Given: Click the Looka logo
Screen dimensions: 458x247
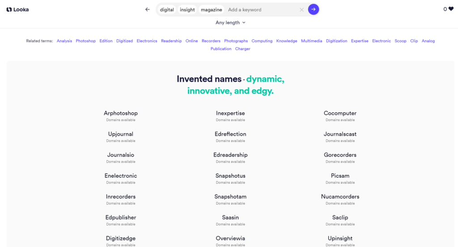Looking at the screenshot, I should tap(17, 9).
